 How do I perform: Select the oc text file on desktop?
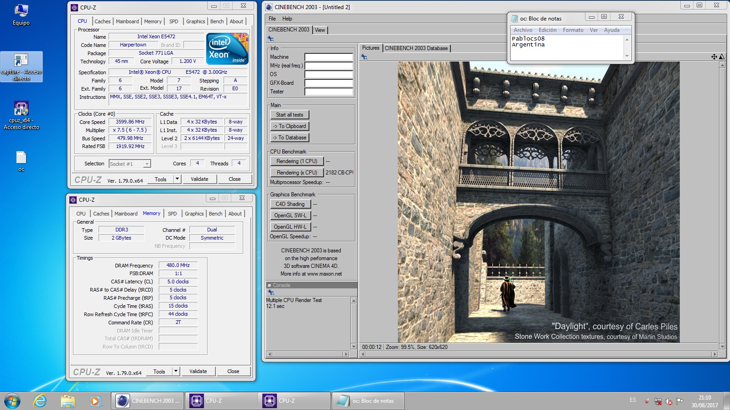point(21,162)
